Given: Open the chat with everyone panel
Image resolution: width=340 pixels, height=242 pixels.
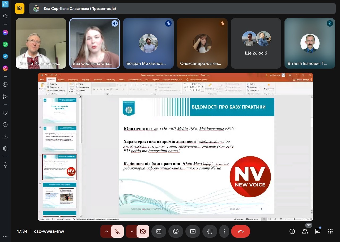Looking at the screenshot, I should [x=318, y=231].
